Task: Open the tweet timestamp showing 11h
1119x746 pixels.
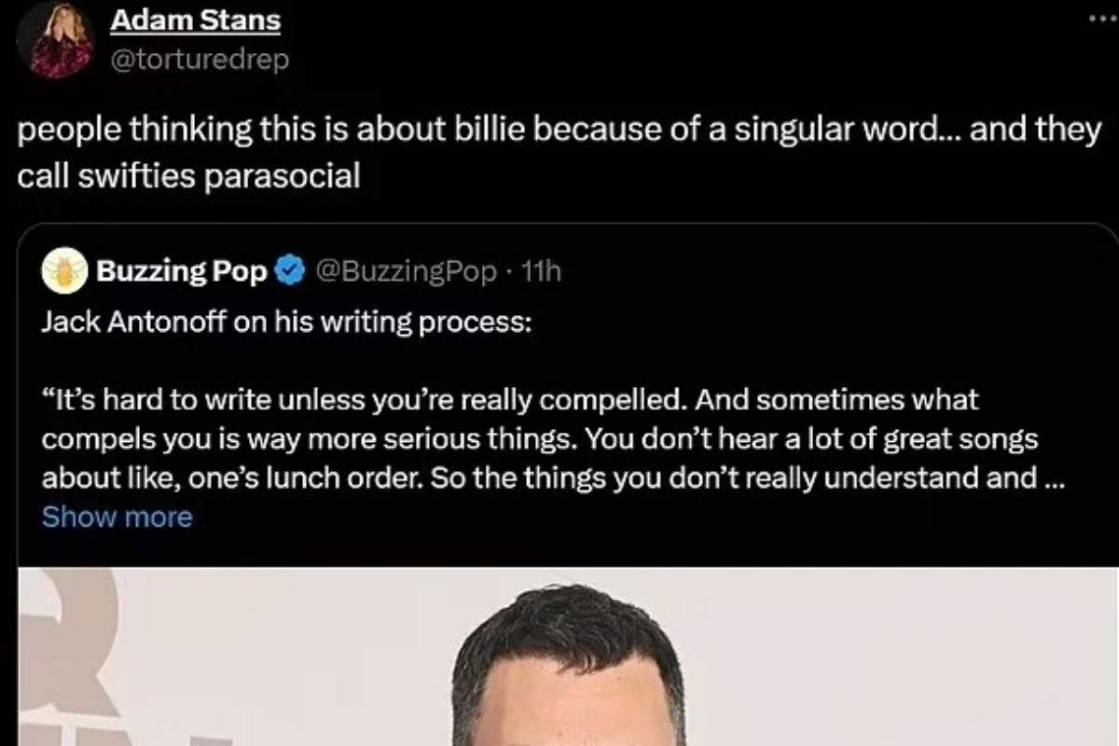Action: coord(541,270)
